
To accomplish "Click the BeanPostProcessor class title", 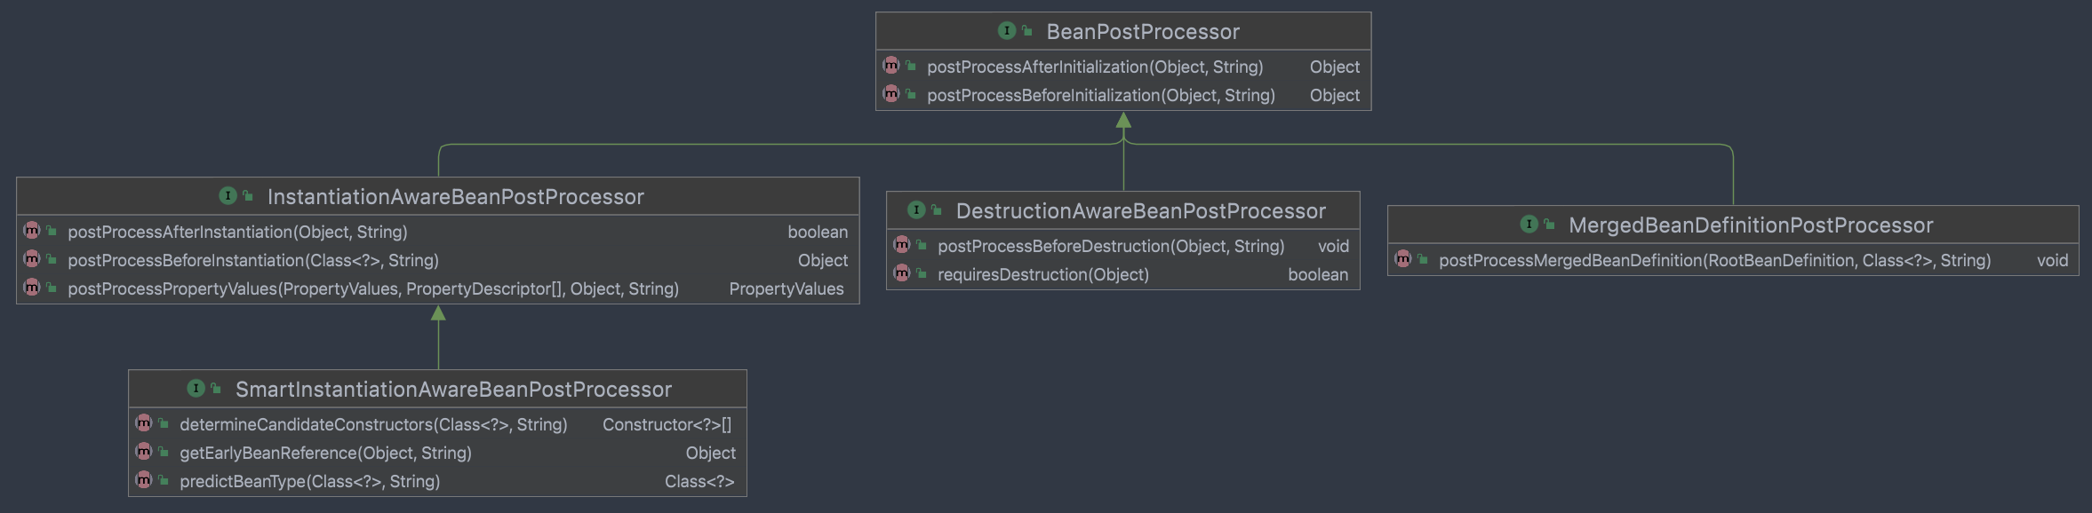I will click(1143, 32).
